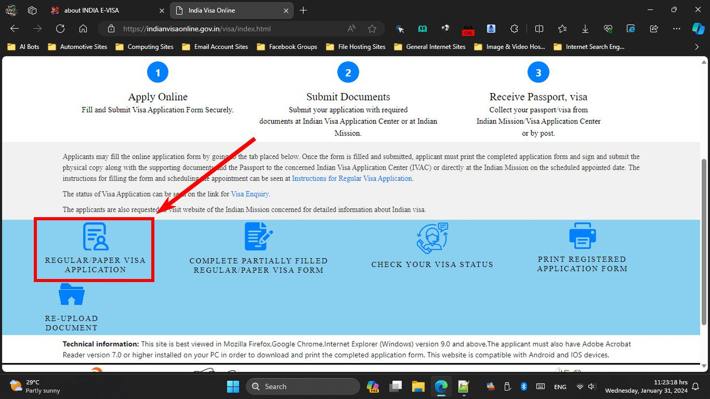710x399 pixels.
Task: Open the Re-Upload Document folder icon
Action: pos(72,294)
